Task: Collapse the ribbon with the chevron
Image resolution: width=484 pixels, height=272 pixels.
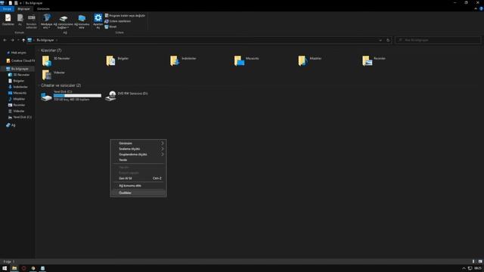Action: (x=476, y=9)
